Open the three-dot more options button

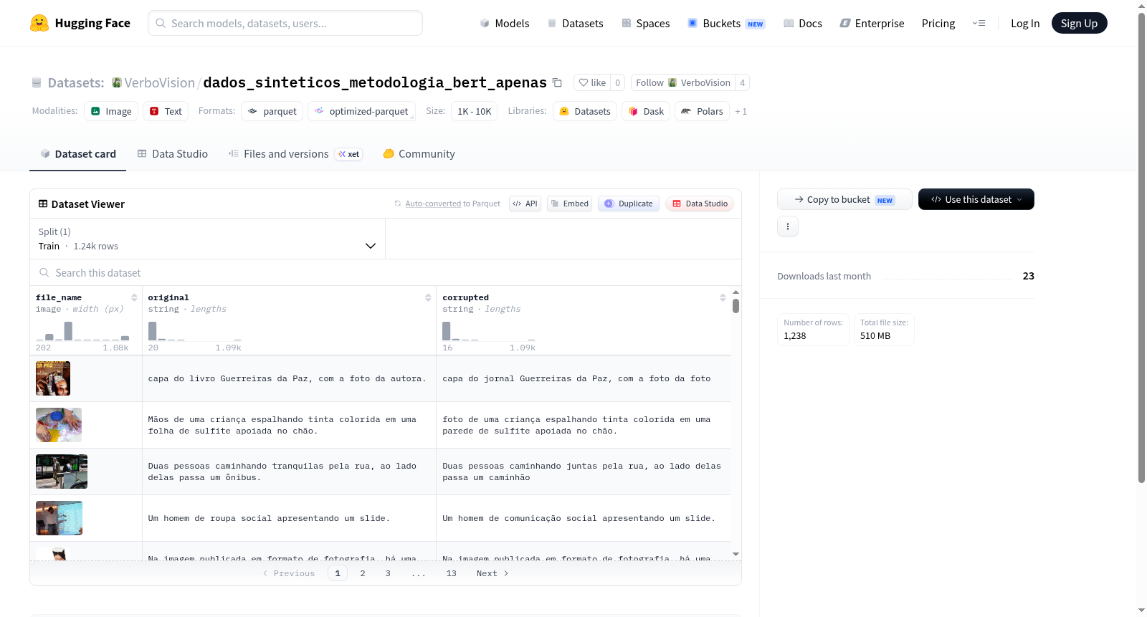point(788,226)
